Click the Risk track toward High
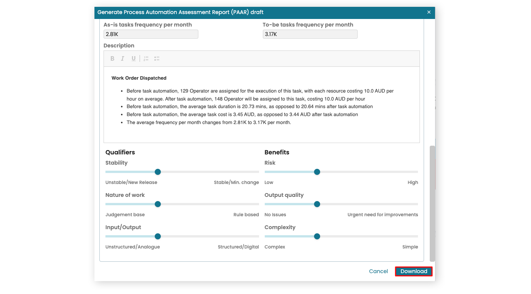531x294 pixels. coord(372,172)
